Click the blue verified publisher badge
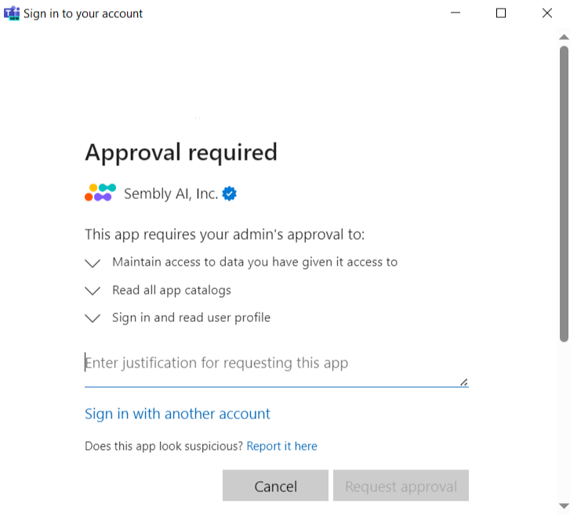 point(229,194)
